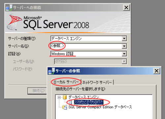The width and height of the screenshot is (165, 119).
Task: Open the authentication dropdown arrow
Action: pos(124,54)
